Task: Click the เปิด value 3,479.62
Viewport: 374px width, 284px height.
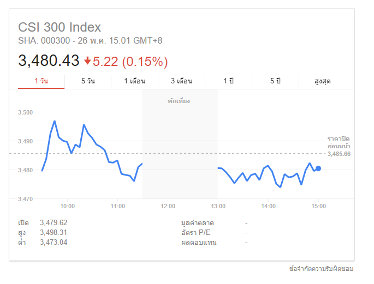Action: click(54, 223)
